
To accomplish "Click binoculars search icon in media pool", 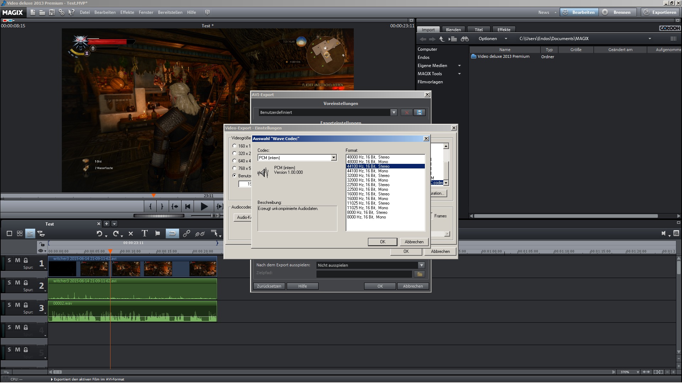I will [465, 39].
